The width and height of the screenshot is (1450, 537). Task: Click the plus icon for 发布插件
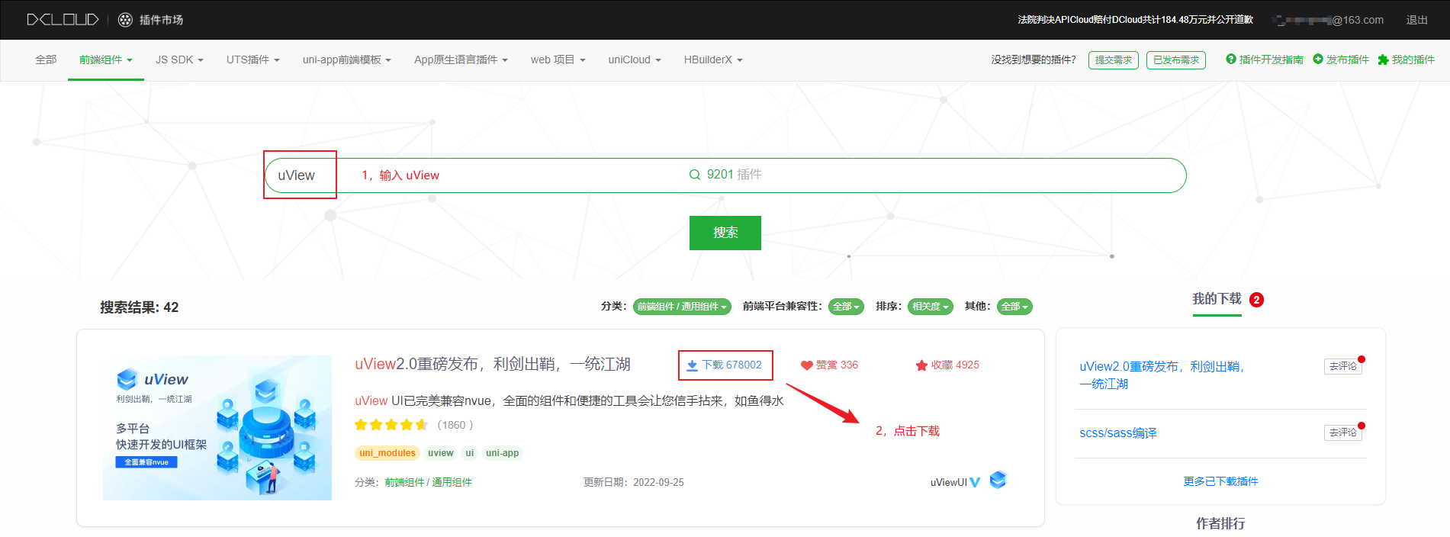(x=1317, y=59)
